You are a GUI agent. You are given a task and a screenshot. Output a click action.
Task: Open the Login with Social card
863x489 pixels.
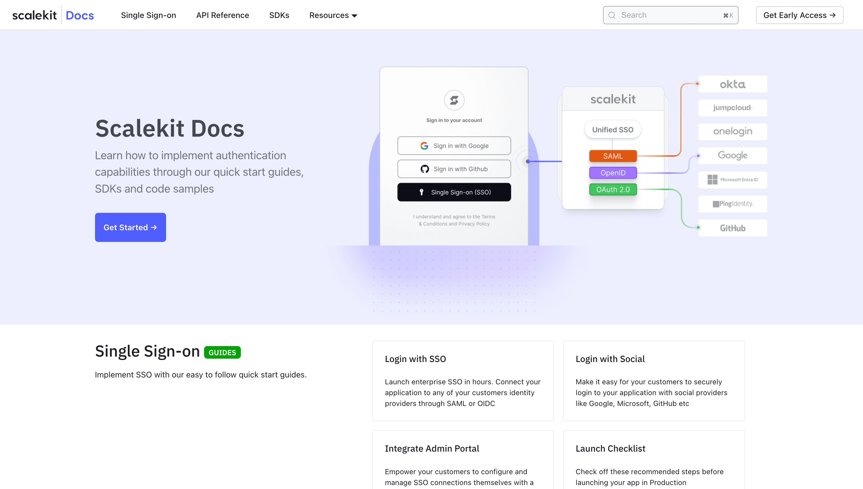[653, 381]
